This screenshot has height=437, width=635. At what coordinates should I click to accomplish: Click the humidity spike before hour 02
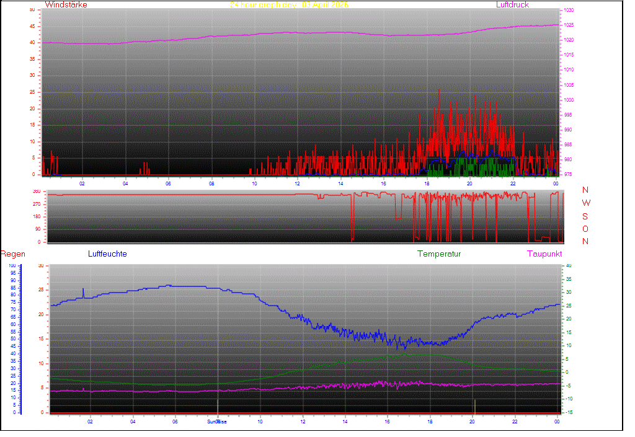click(x=83, y=290)
